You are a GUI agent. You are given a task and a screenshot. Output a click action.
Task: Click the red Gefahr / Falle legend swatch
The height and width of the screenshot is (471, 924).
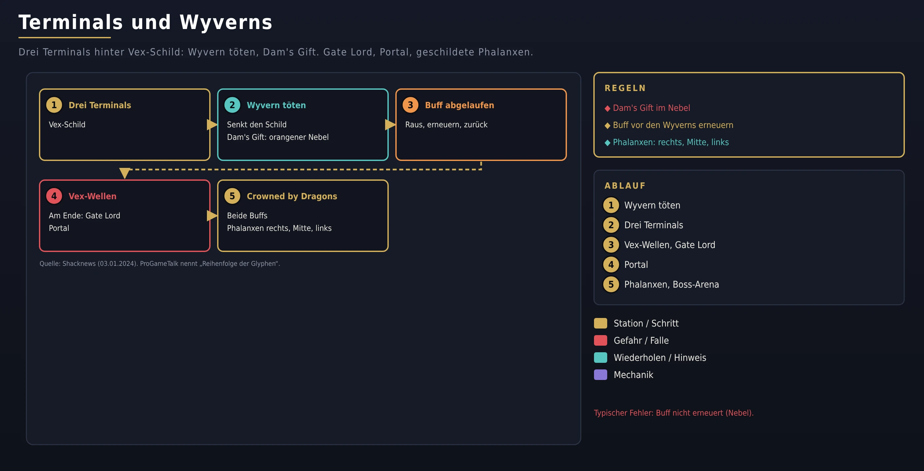(601, 340)
